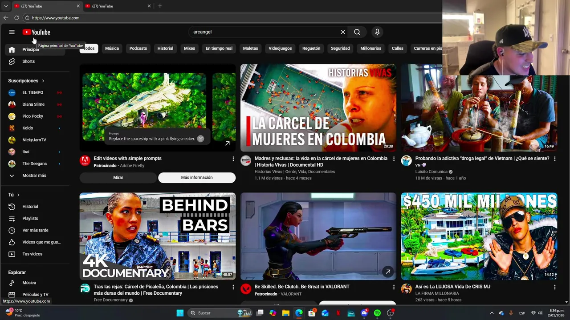
Task: Click Más información button
Action: (197, 178)
